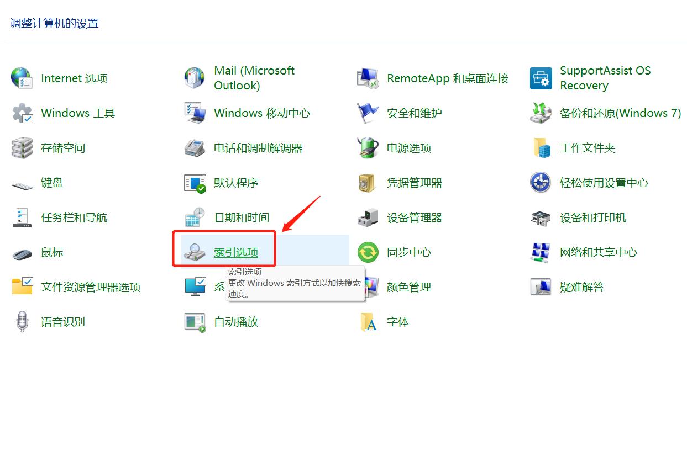
Task: Click the SupportAssist OS Recovery icon
Action: [541, 78]
